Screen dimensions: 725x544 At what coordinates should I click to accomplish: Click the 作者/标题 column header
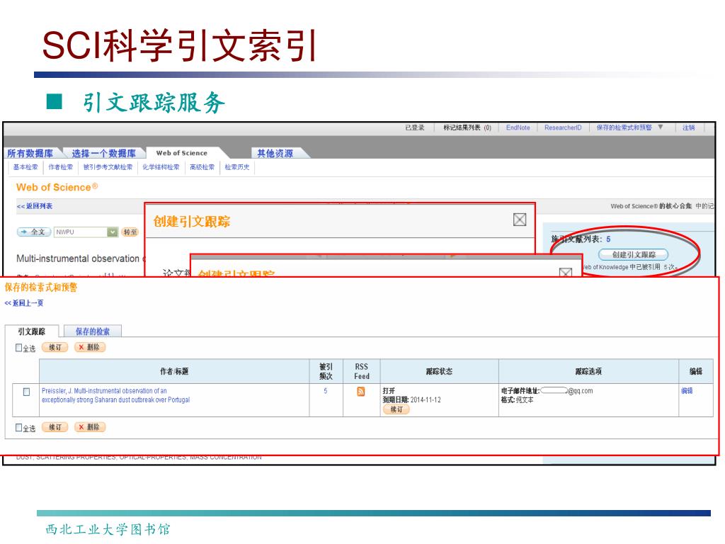click(x=174, y=371)
